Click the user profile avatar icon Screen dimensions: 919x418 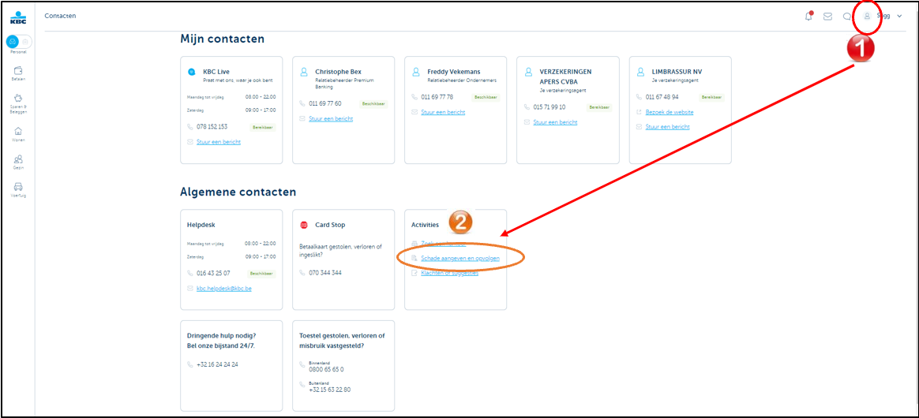867,16
